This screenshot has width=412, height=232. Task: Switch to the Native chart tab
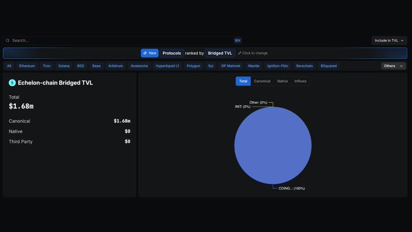pyautogui.click(x=282, y=81)
